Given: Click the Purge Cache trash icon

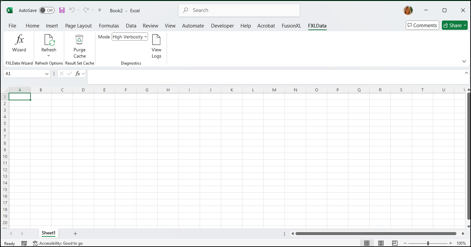Looking at the screenshot, I should (79, 40).
